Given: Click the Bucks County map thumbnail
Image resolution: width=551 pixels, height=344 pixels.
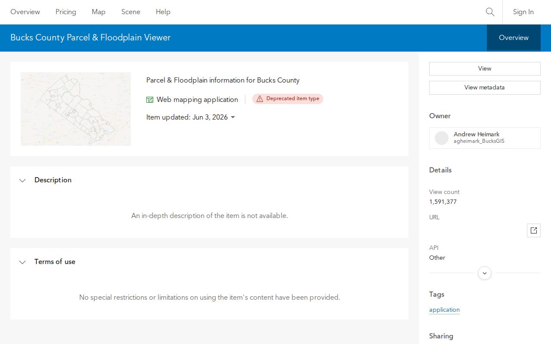Looking at the screenshot, I should coord(76,109).
